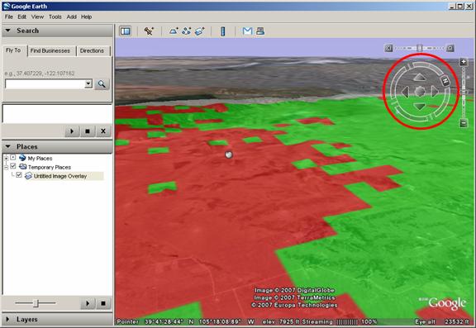Open the Fly To search dropdown arrow
476x328 pixels.
coord(88,83)
